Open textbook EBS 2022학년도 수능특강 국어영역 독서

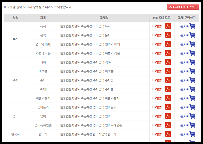(x=85, y=26)
